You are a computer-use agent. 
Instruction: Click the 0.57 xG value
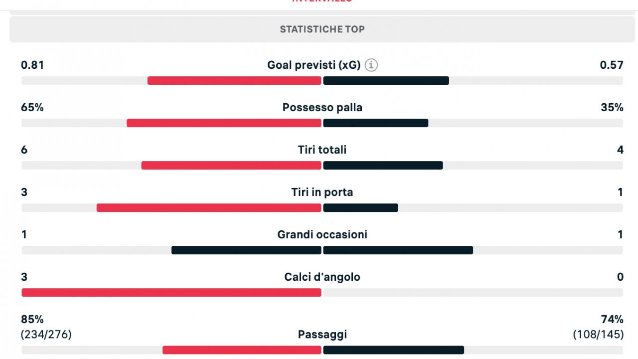pyautogui.click(x=612, y=65)
